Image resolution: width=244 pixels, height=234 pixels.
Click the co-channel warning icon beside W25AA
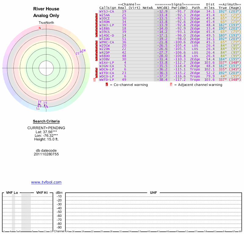[97, 15]
